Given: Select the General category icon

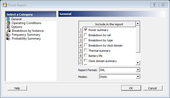Looking at the screenshot, I should (x=8, y=19).
